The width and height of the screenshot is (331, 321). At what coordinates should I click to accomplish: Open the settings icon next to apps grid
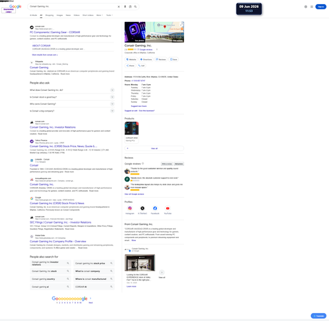(306, 7)
